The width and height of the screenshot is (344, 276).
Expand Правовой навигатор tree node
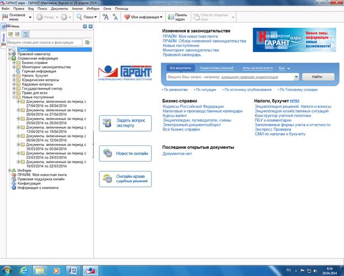pos(9,54)
